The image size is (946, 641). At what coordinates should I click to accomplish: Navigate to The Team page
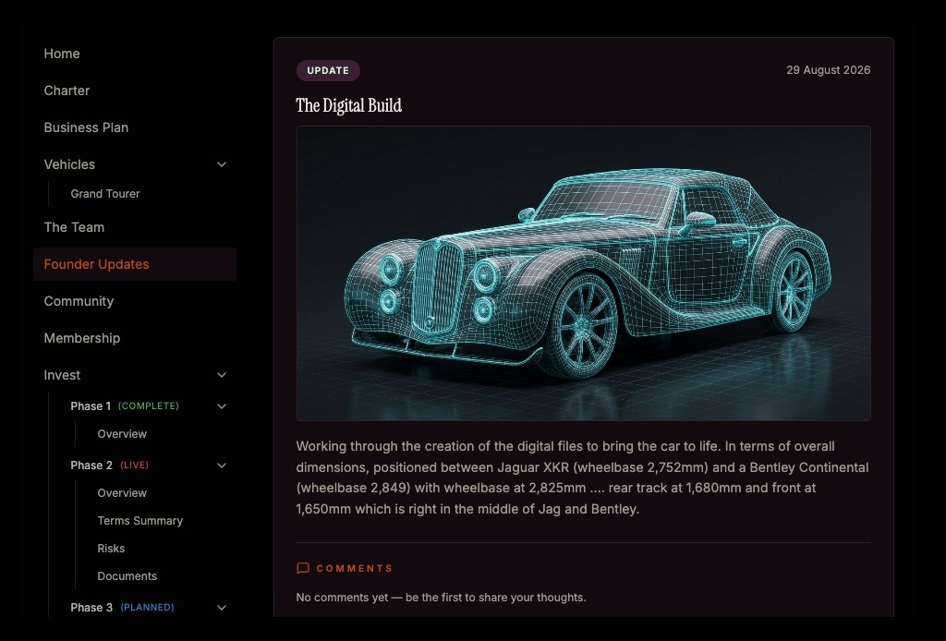point(74,227)
